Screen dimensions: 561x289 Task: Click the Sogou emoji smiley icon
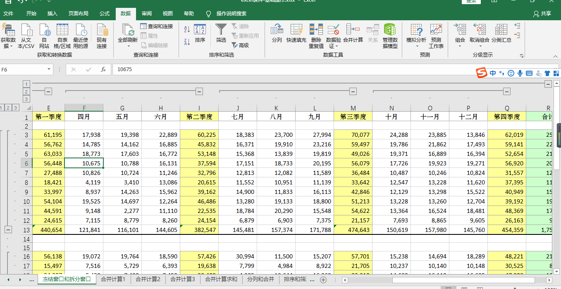511,73
